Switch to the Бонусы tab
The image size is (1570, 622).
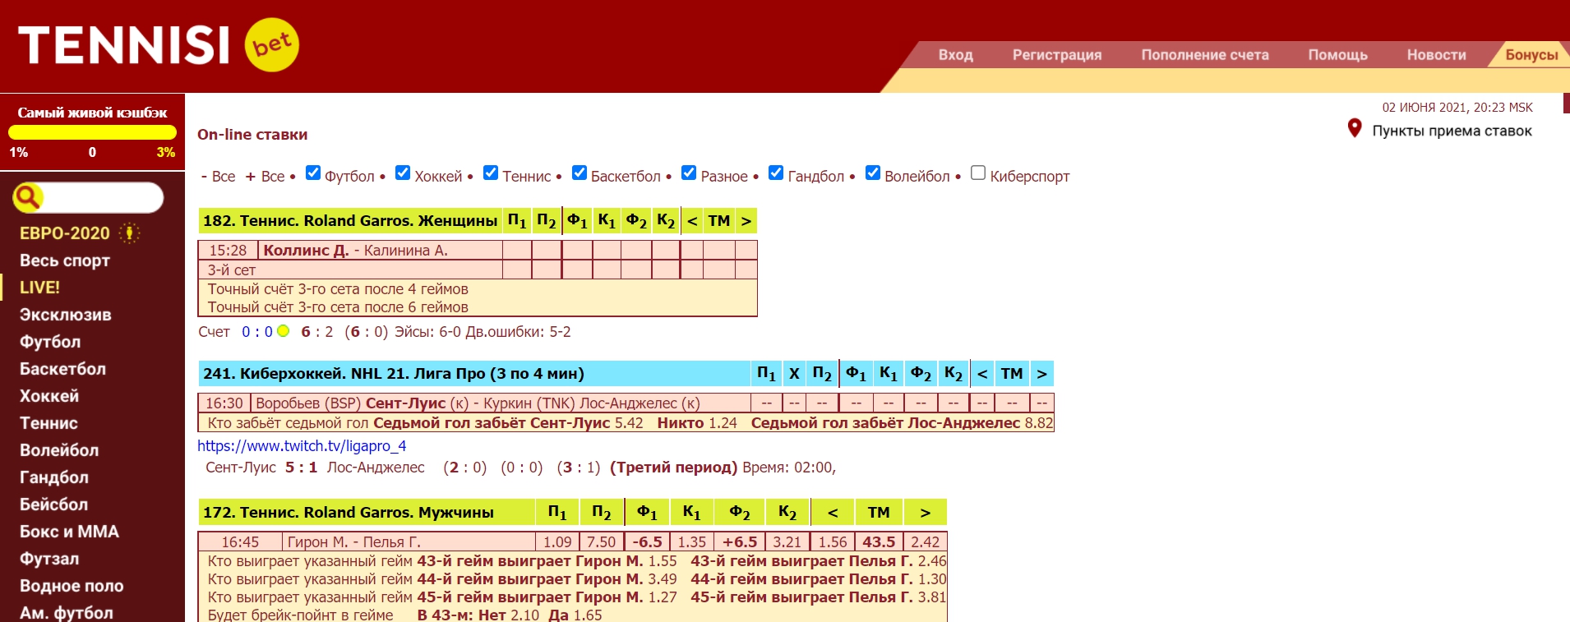pyautogui.click(x=1531, y=55)
